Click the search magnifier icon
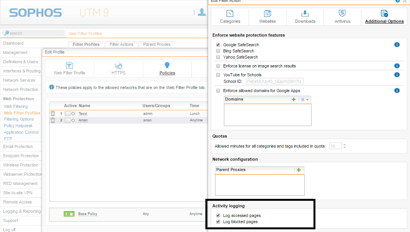 tap(7, 33)
